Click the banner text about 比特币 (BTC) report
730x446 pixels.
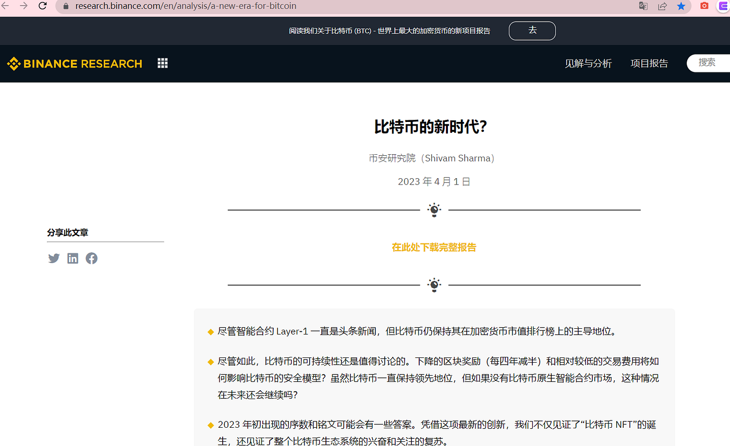click(390, 31)
